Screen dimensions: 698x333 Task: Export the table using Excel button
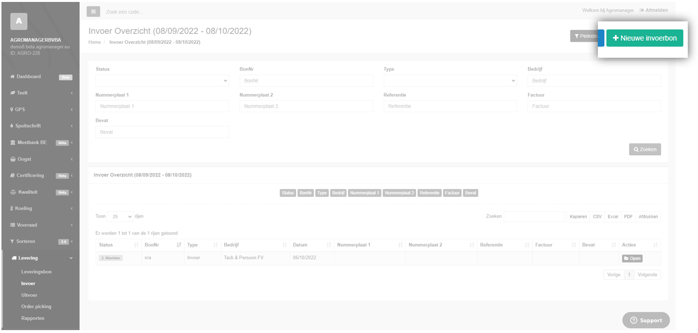612,216
